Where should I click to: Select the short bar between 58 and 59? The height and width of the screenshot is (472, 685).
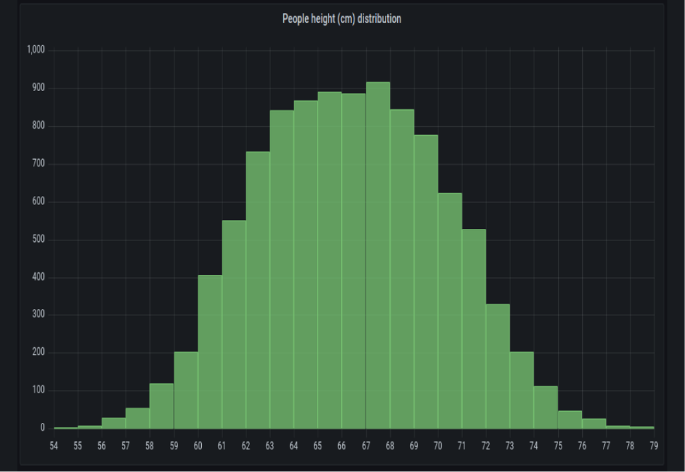coord(162,406)
